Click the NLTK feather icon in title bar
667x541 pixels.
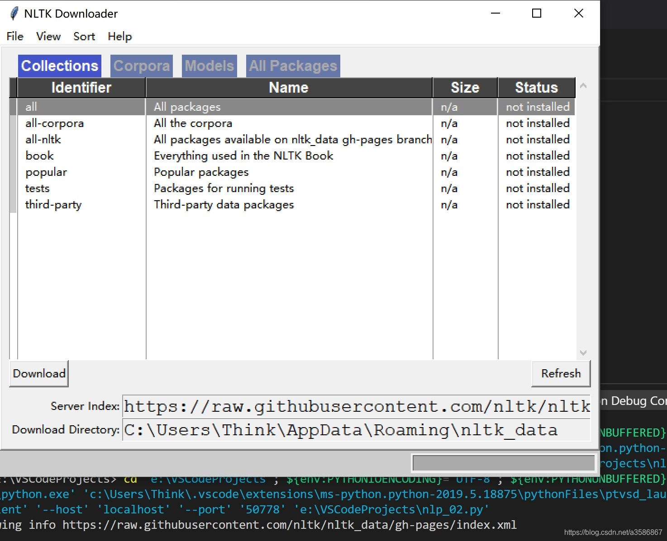point(14,14)
